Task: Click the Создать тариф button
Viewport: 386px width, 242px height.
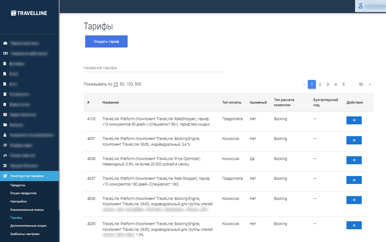Action: coord(106,41)
